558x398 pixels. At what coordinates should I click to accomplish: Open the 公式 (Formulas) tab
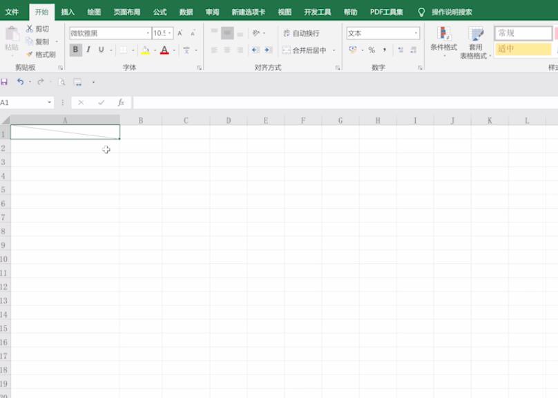pos(160,12)
